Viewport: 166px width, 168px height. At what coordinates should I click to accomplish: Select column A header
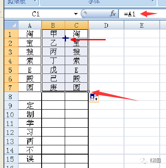click(30, 25)
